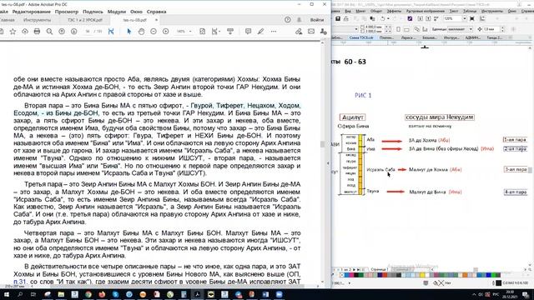
Task: Send the file by email with the envelope icon
Action: click(311, 32)
